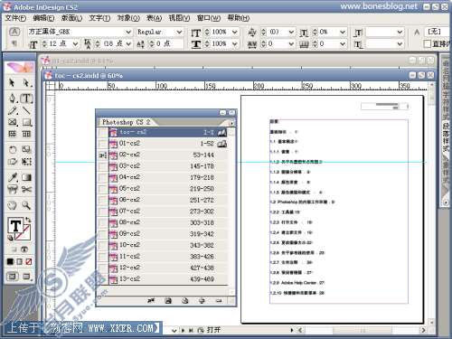Open the 方正黑体_GBK font family dropdown
Image resolution: width=452 pixels, height=339 pixels.
pos(128,32)
